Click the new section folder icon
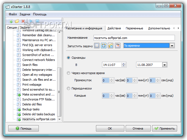The width and height of the screenshot is (187, 140). click(x=17, y=21)
